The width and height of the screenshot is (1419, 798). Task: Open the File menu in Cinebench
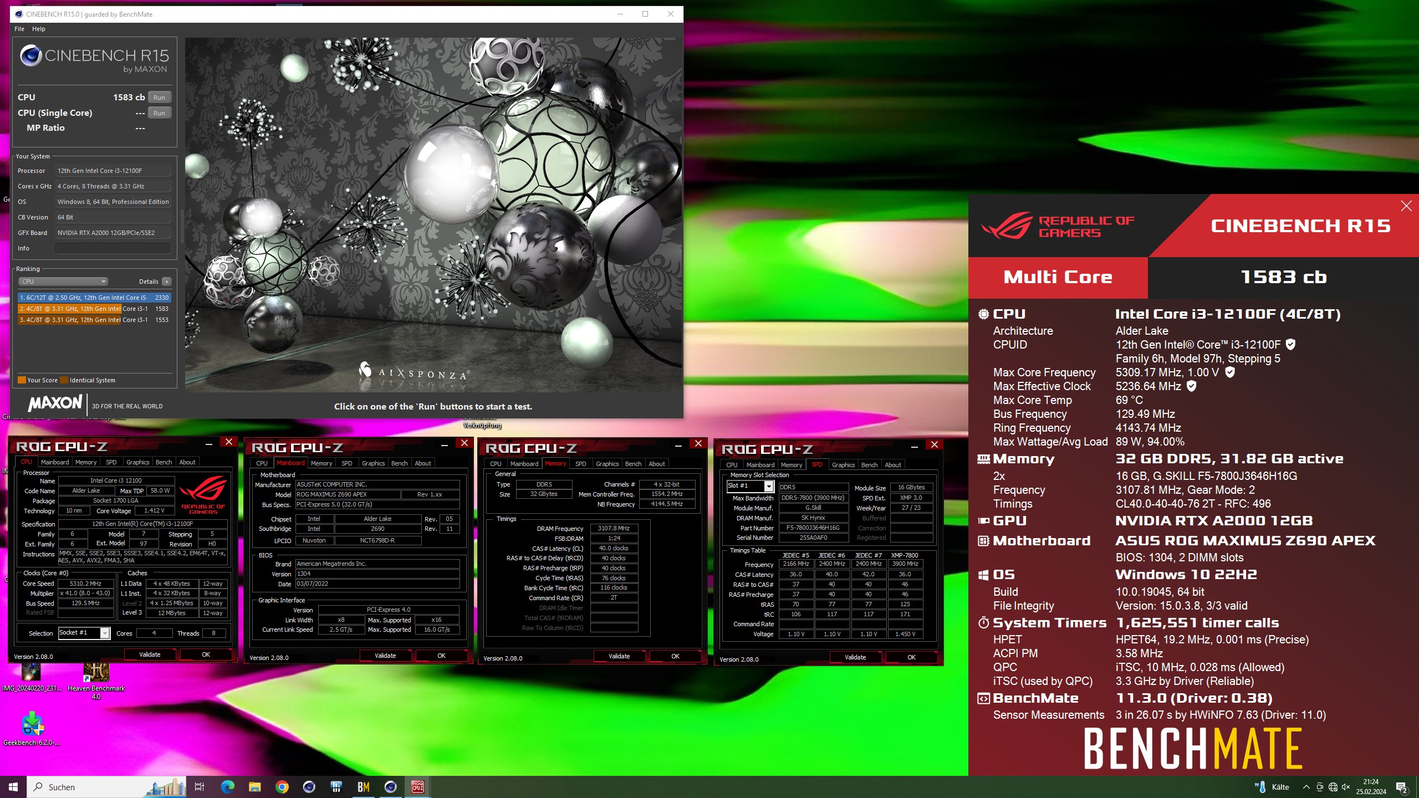point(19,29)
